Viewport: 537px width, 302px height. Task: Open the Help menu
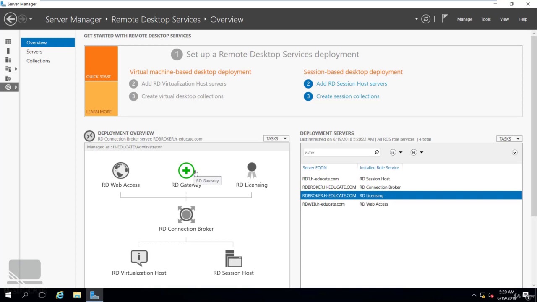[x=523, y=19]
